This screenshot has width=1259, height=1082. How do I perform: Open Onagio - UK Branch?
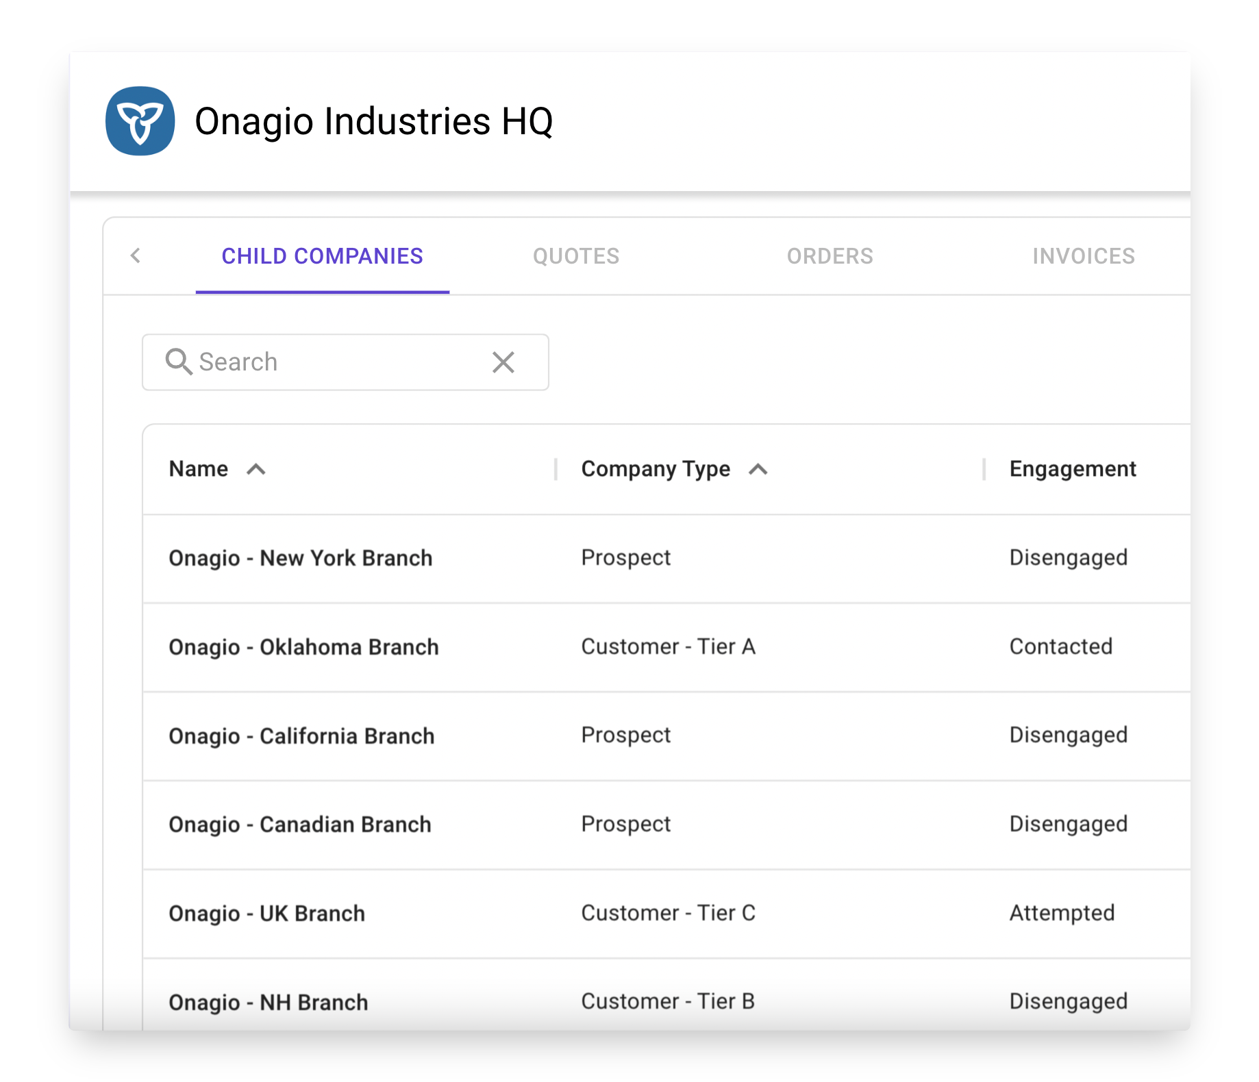click(x=267, y=914)
